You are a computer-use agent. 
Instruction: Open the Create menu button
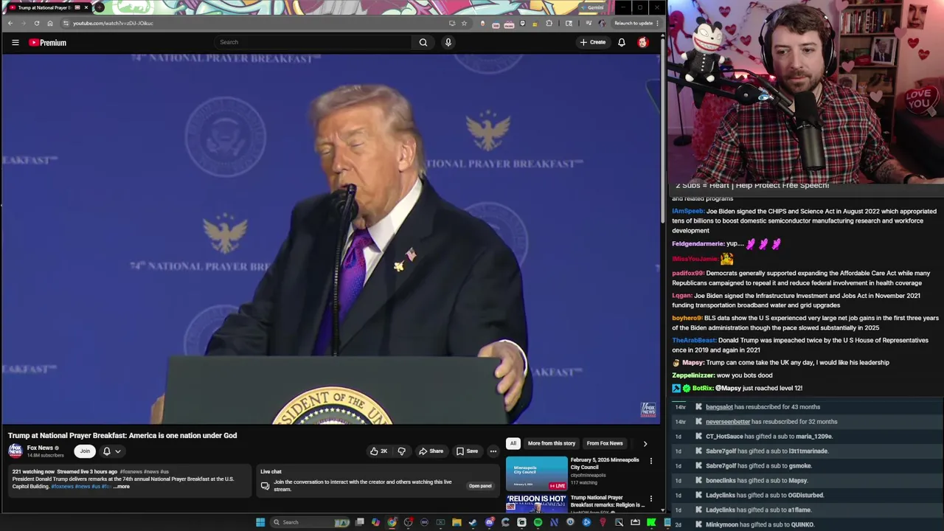pos(592,42)
